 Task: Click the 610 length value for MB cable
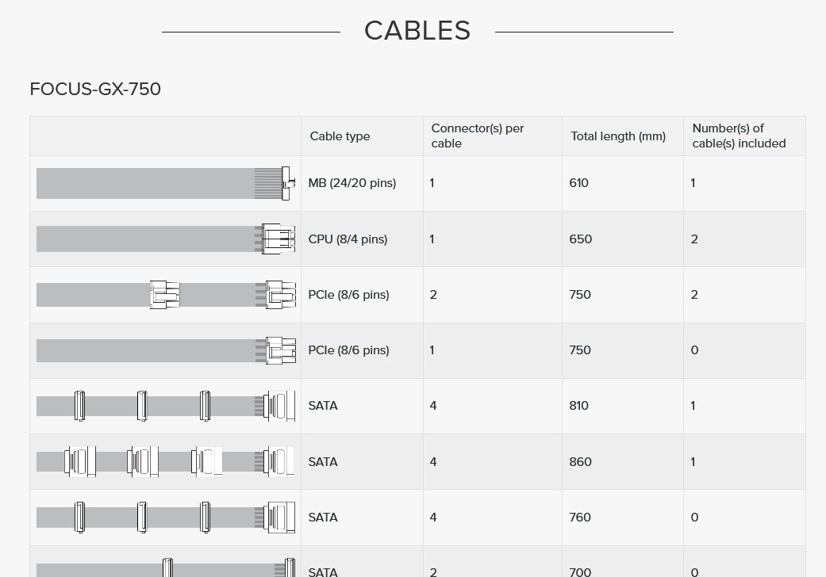pyautogui.click(x=579, y=183)
